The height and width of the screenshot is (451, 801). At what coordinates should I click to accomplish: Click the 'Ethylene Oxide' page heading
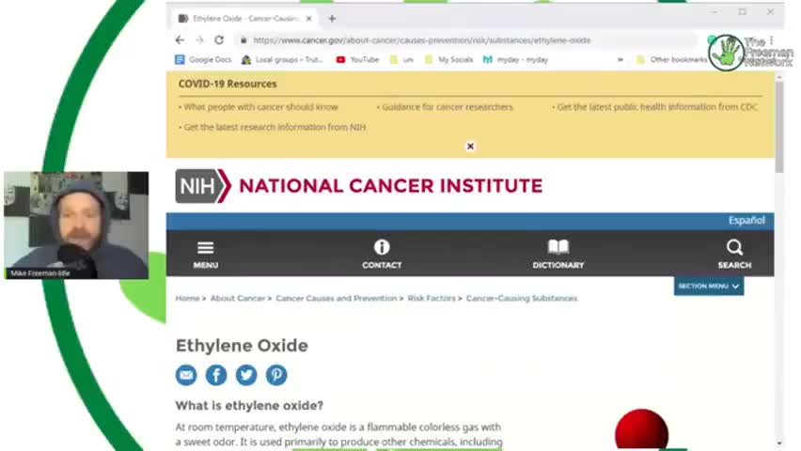pos(242,346)
